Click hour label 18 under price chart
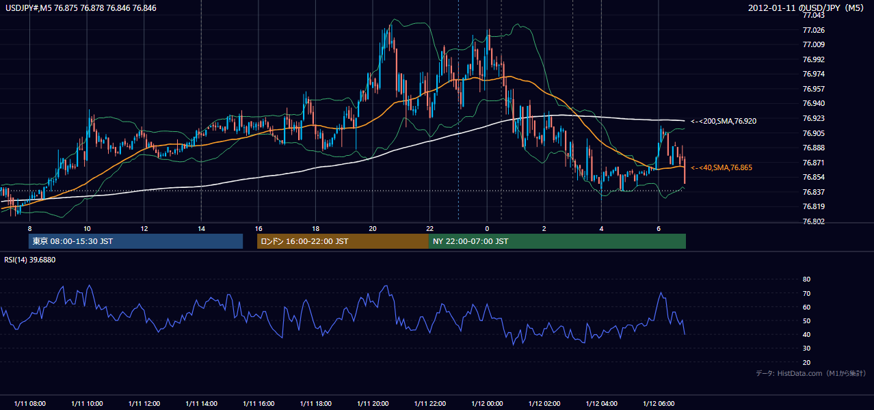 (x=315, y=228)
